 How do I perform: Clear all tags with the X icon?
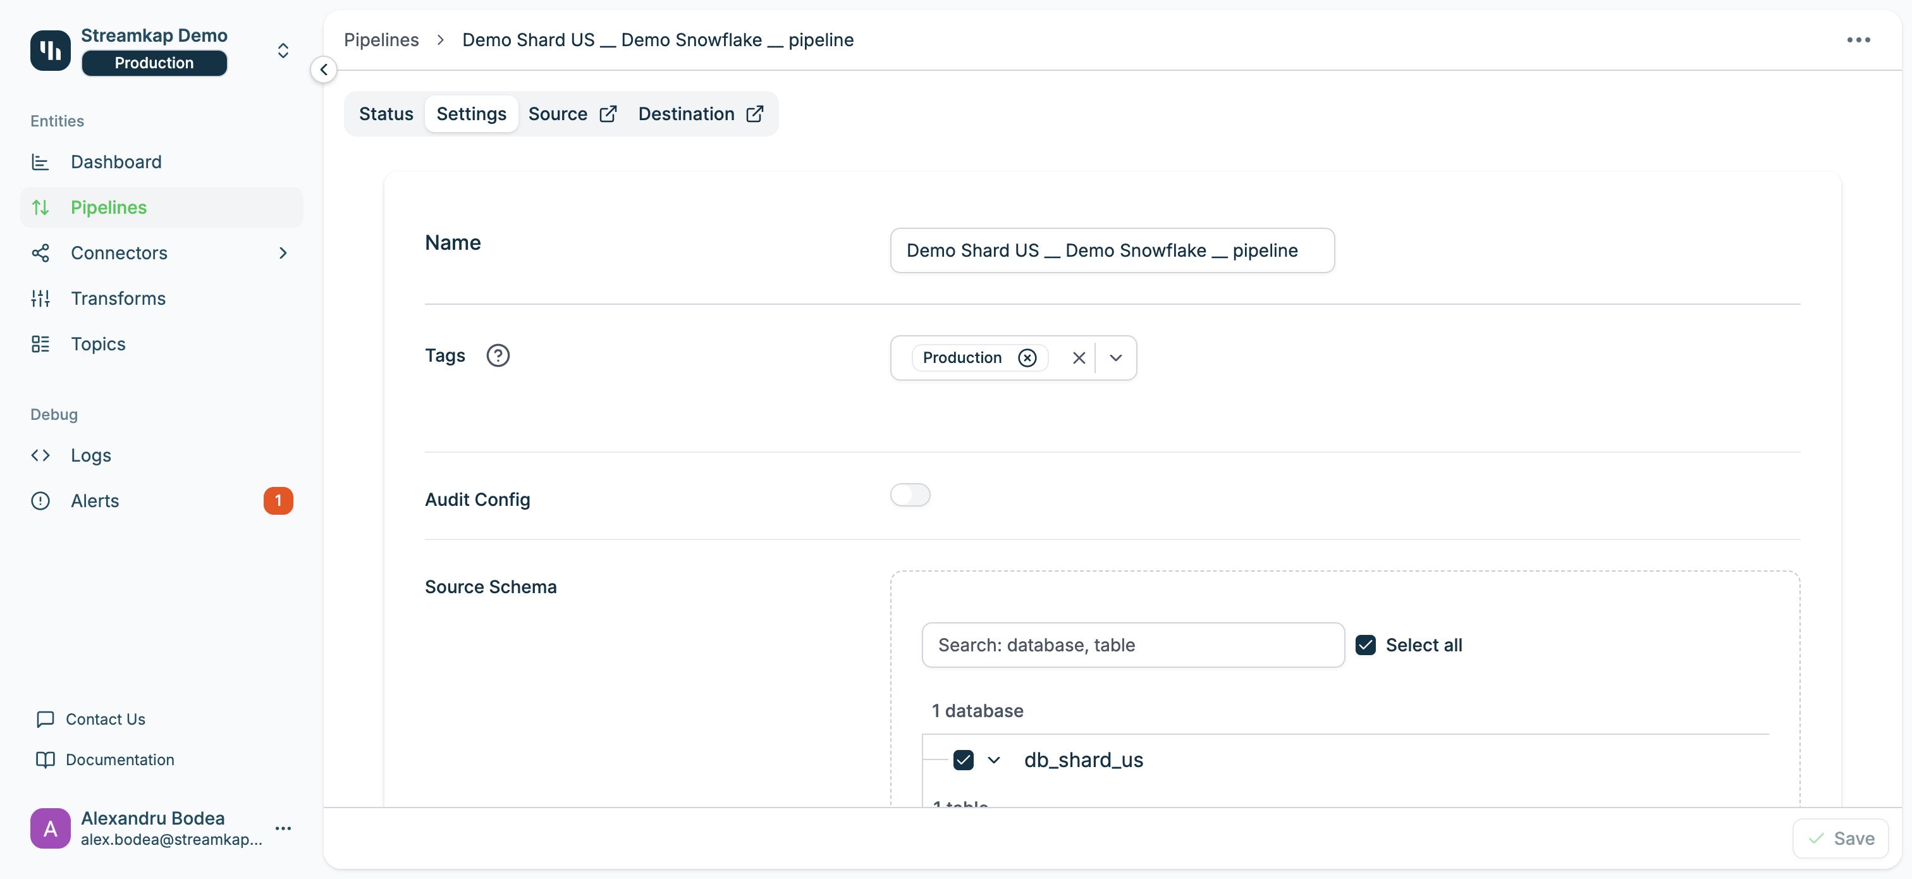click(1079, 358)
